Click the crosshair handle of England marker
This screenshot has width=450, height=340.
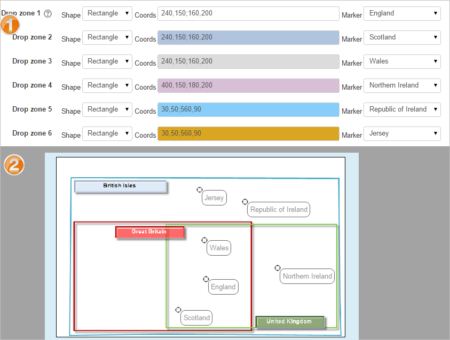(206, 279)
